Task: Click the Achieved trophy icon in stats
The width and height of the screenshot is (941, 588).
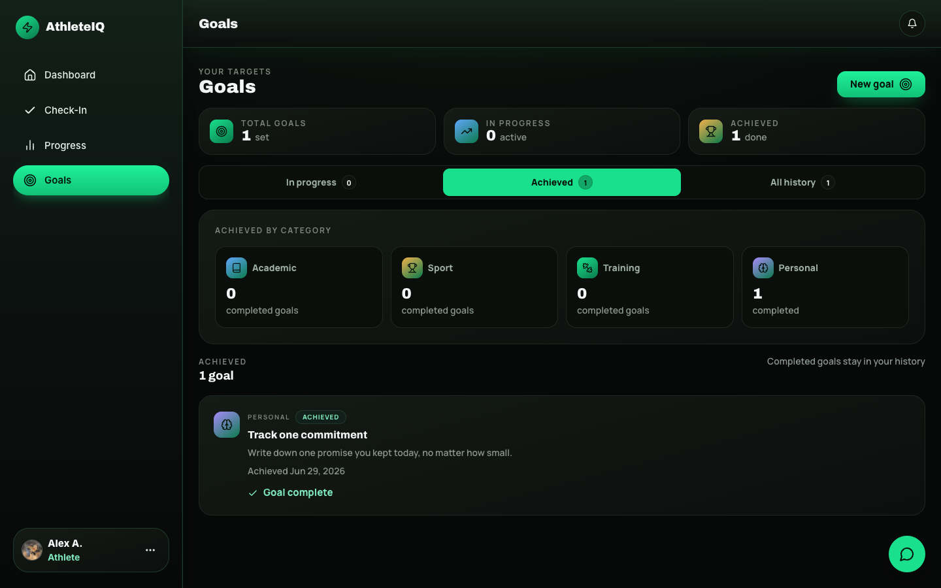Action: point(711,131)
